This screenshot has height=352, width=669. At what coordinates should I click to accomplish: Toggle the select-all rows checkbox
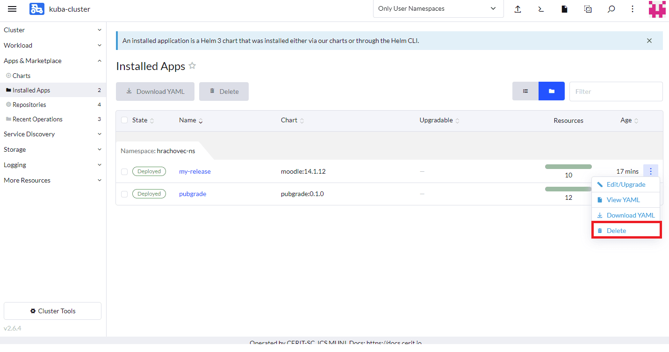(x=124, y=120)
